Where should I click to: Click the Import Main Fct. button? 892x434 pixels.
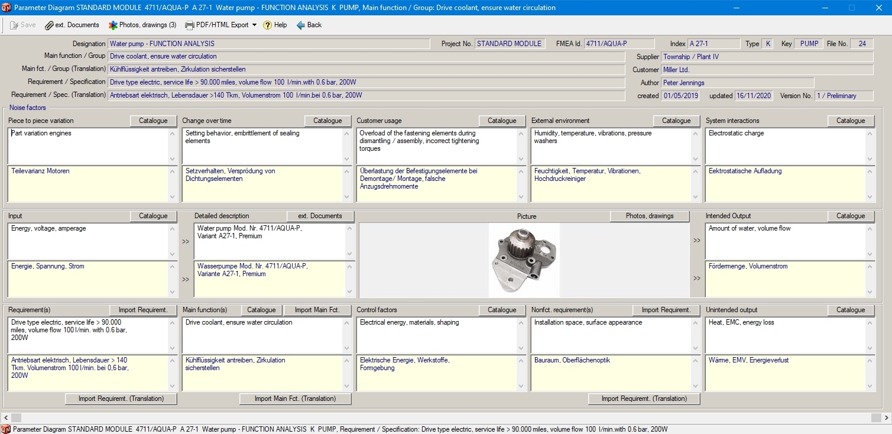pyautogui.click(x=317, y=310)
